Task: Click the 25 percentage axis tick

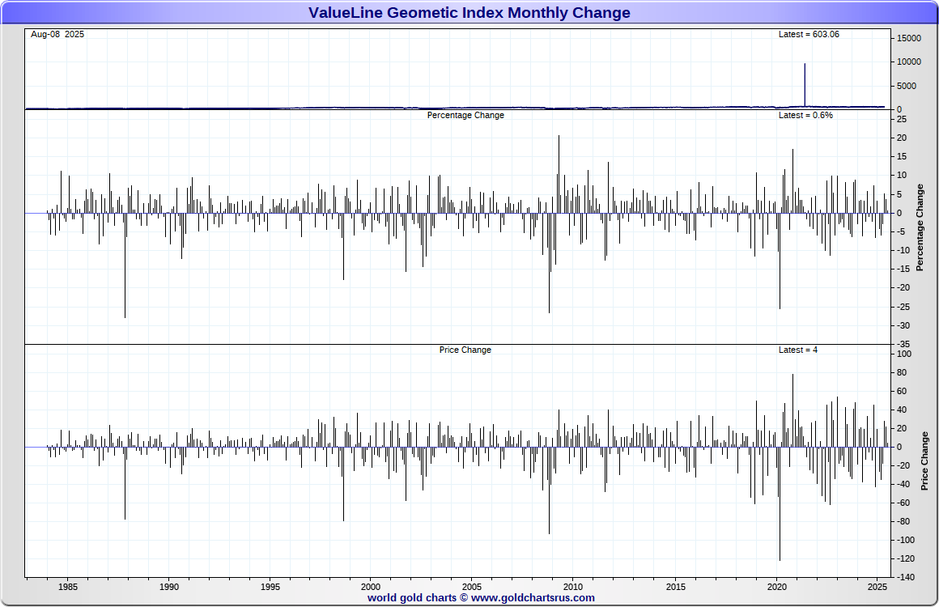Action: point(902,120)
